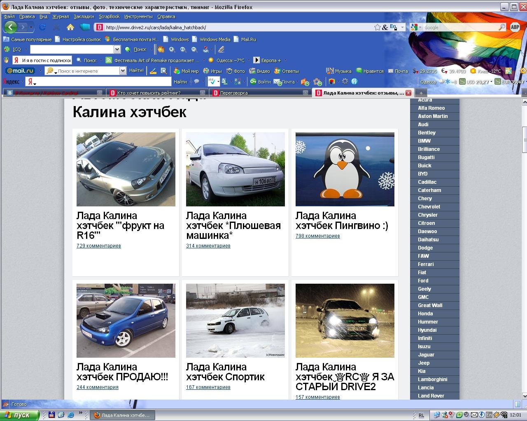The width and height of the screenshot is (527, 421).
Task: Open the Закладки menu
Action: [84, 16]
